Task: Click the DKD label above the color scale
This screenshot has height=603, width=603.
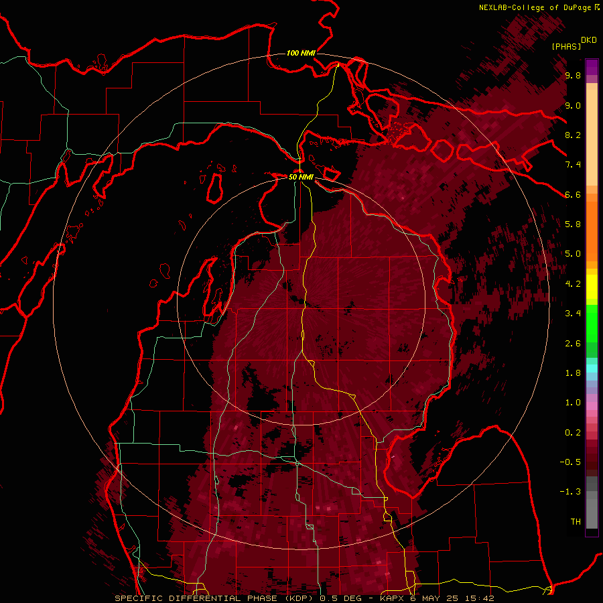Action: tap(589, 40)
